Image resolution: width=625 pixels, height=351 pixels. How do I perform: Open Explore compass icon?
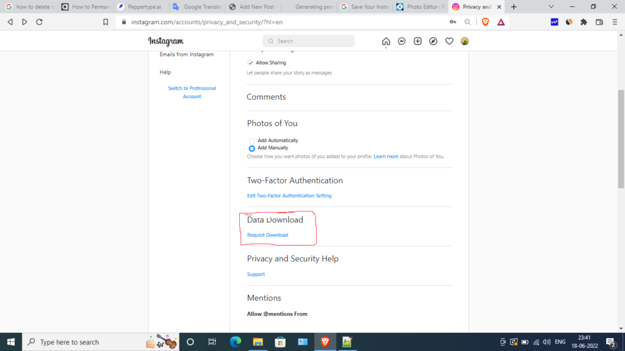(433, 41)
